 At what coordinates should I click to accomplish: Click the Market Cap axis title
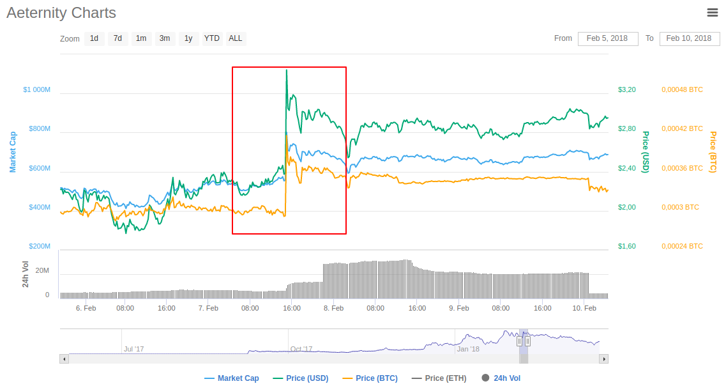pos(13,152)
